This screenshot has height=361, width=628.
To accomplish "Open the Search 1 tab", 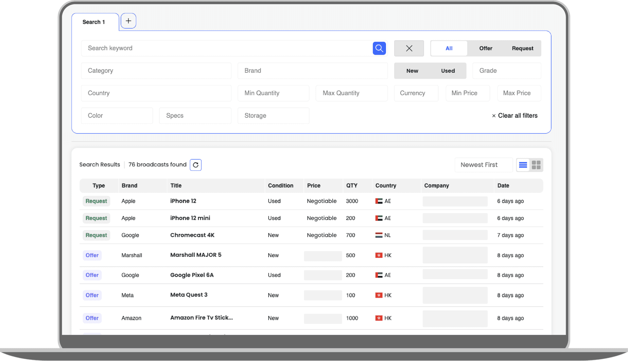I will click(94, 22).
